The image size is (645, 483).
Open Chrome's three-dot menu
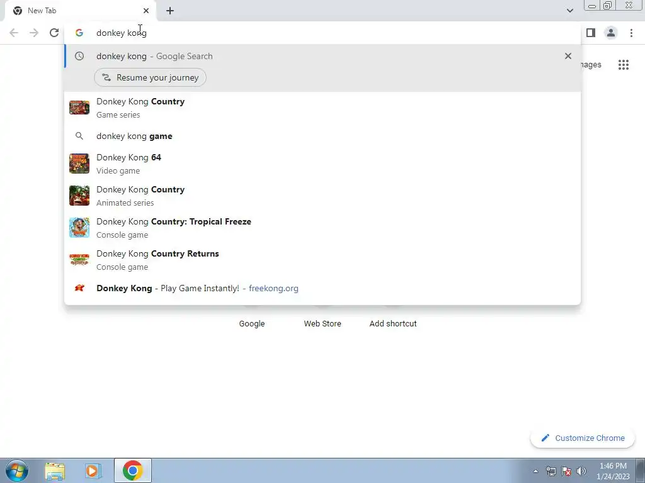pyautogui.click(x=631, y=33)
